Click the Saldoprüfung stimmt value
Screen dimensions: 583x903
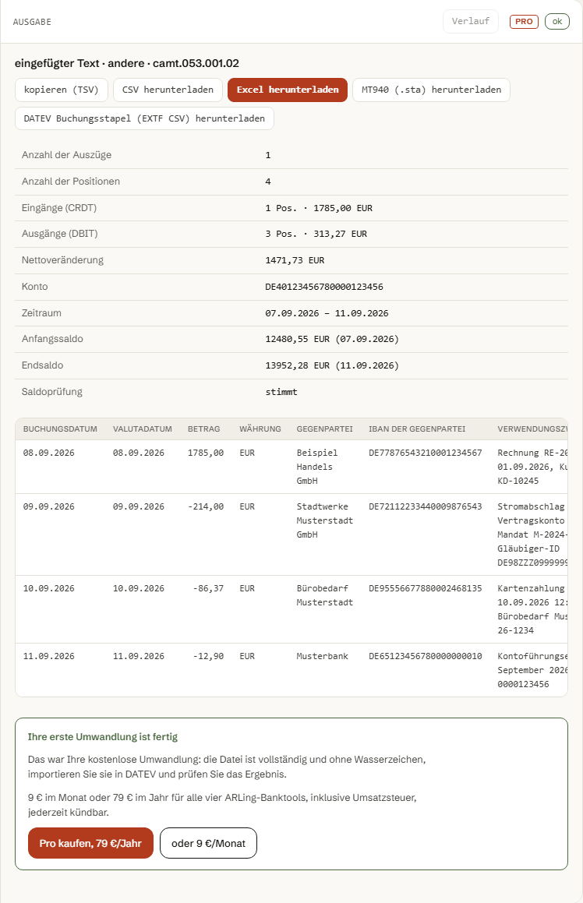(x=281, y=392)
